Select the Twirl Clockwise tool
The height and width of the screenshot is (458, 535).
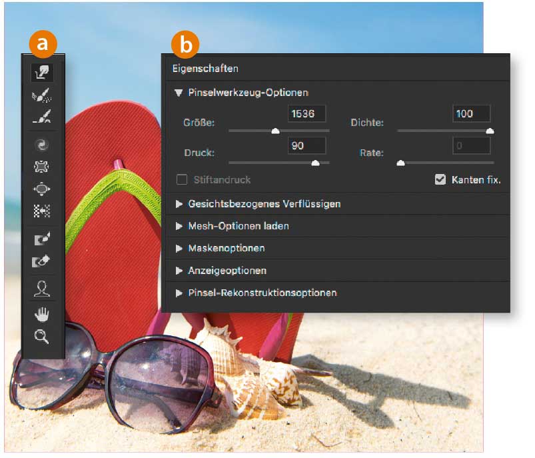tap(42, 145)
